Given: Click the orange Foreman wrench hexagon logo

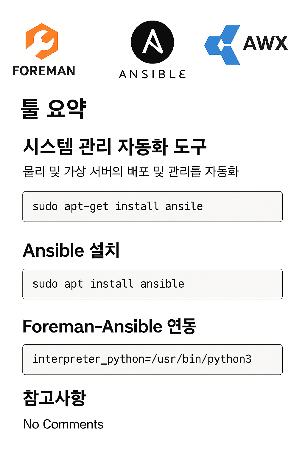Looking at the screenshot, I should tap(42, 41).
